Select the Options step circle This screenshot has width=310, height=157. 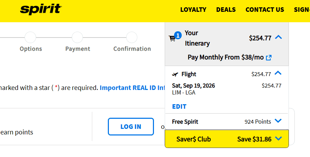click(x=30, y=37)
